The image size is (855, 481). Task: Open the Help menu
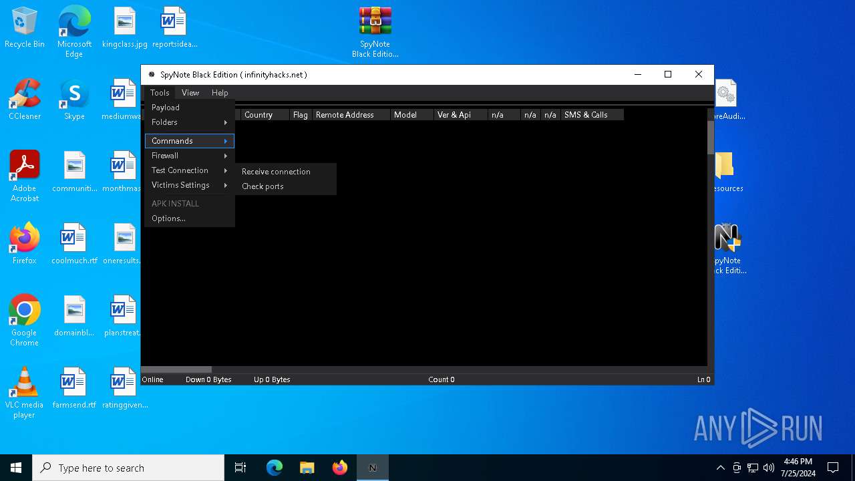click(220, 93)
